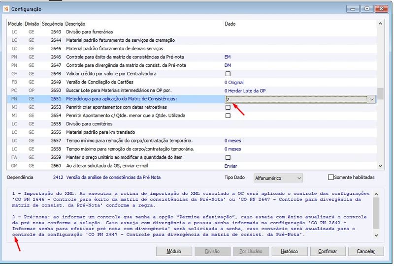
Task: Select row Buscar Lote para Materiais intermediários
Action: click(192, 90)
